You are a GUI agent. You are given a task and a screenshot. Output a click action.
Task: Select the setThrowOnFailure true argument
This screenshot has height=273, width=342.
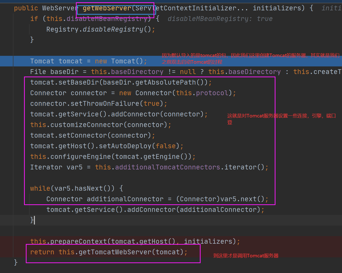[x=152, y=103]
